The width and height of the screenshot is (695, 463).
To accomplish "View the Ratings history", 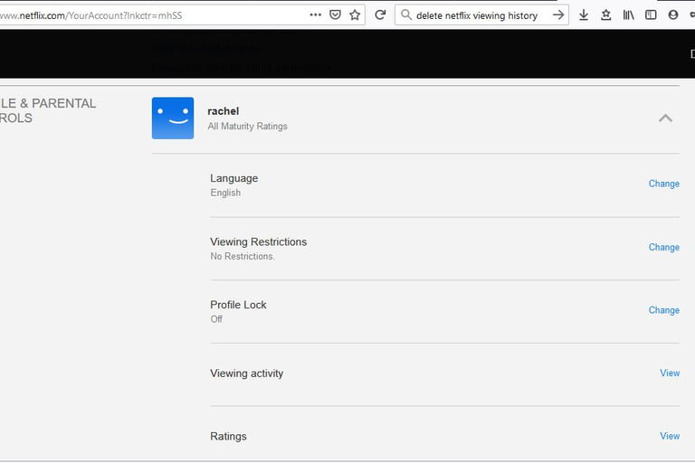I will (670, 436).
